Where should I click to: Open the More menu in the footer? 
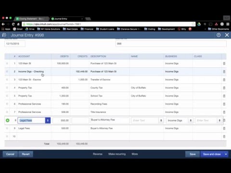pyautogui.click(x=135, y=154)
